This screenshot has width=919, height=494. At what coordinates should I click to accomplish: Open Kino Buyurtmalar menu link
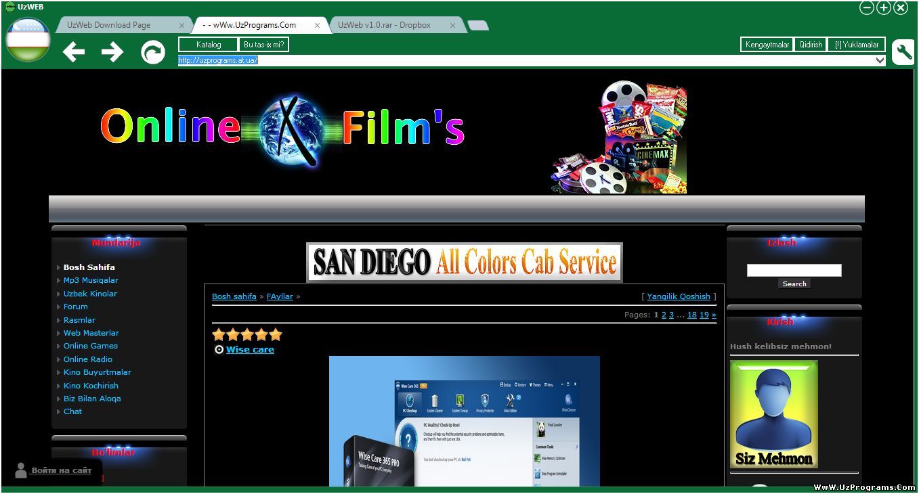click(98, 372)
